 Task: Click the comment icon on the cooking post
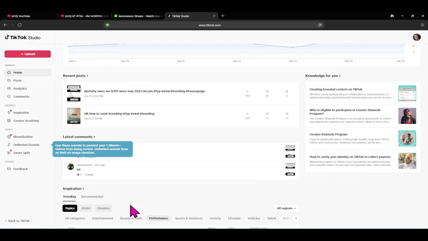coord(287,114)
